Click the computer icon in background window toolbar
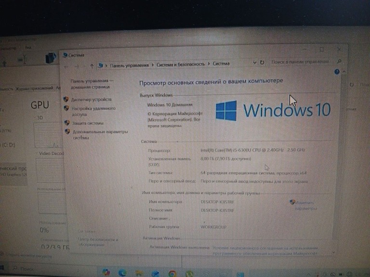370x277 pixels. tap(51, 58)
